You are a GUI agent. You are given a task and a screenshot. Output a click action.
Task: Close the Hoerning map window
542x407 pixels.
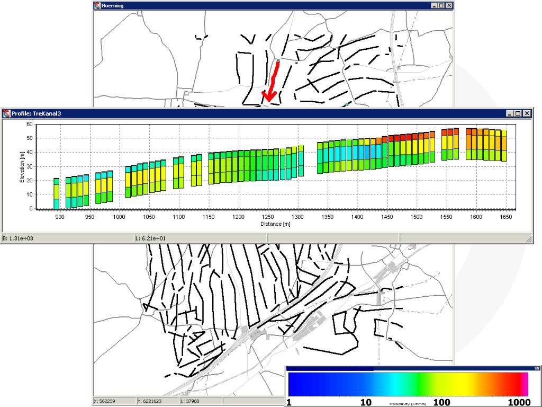[x=449, y=5]
